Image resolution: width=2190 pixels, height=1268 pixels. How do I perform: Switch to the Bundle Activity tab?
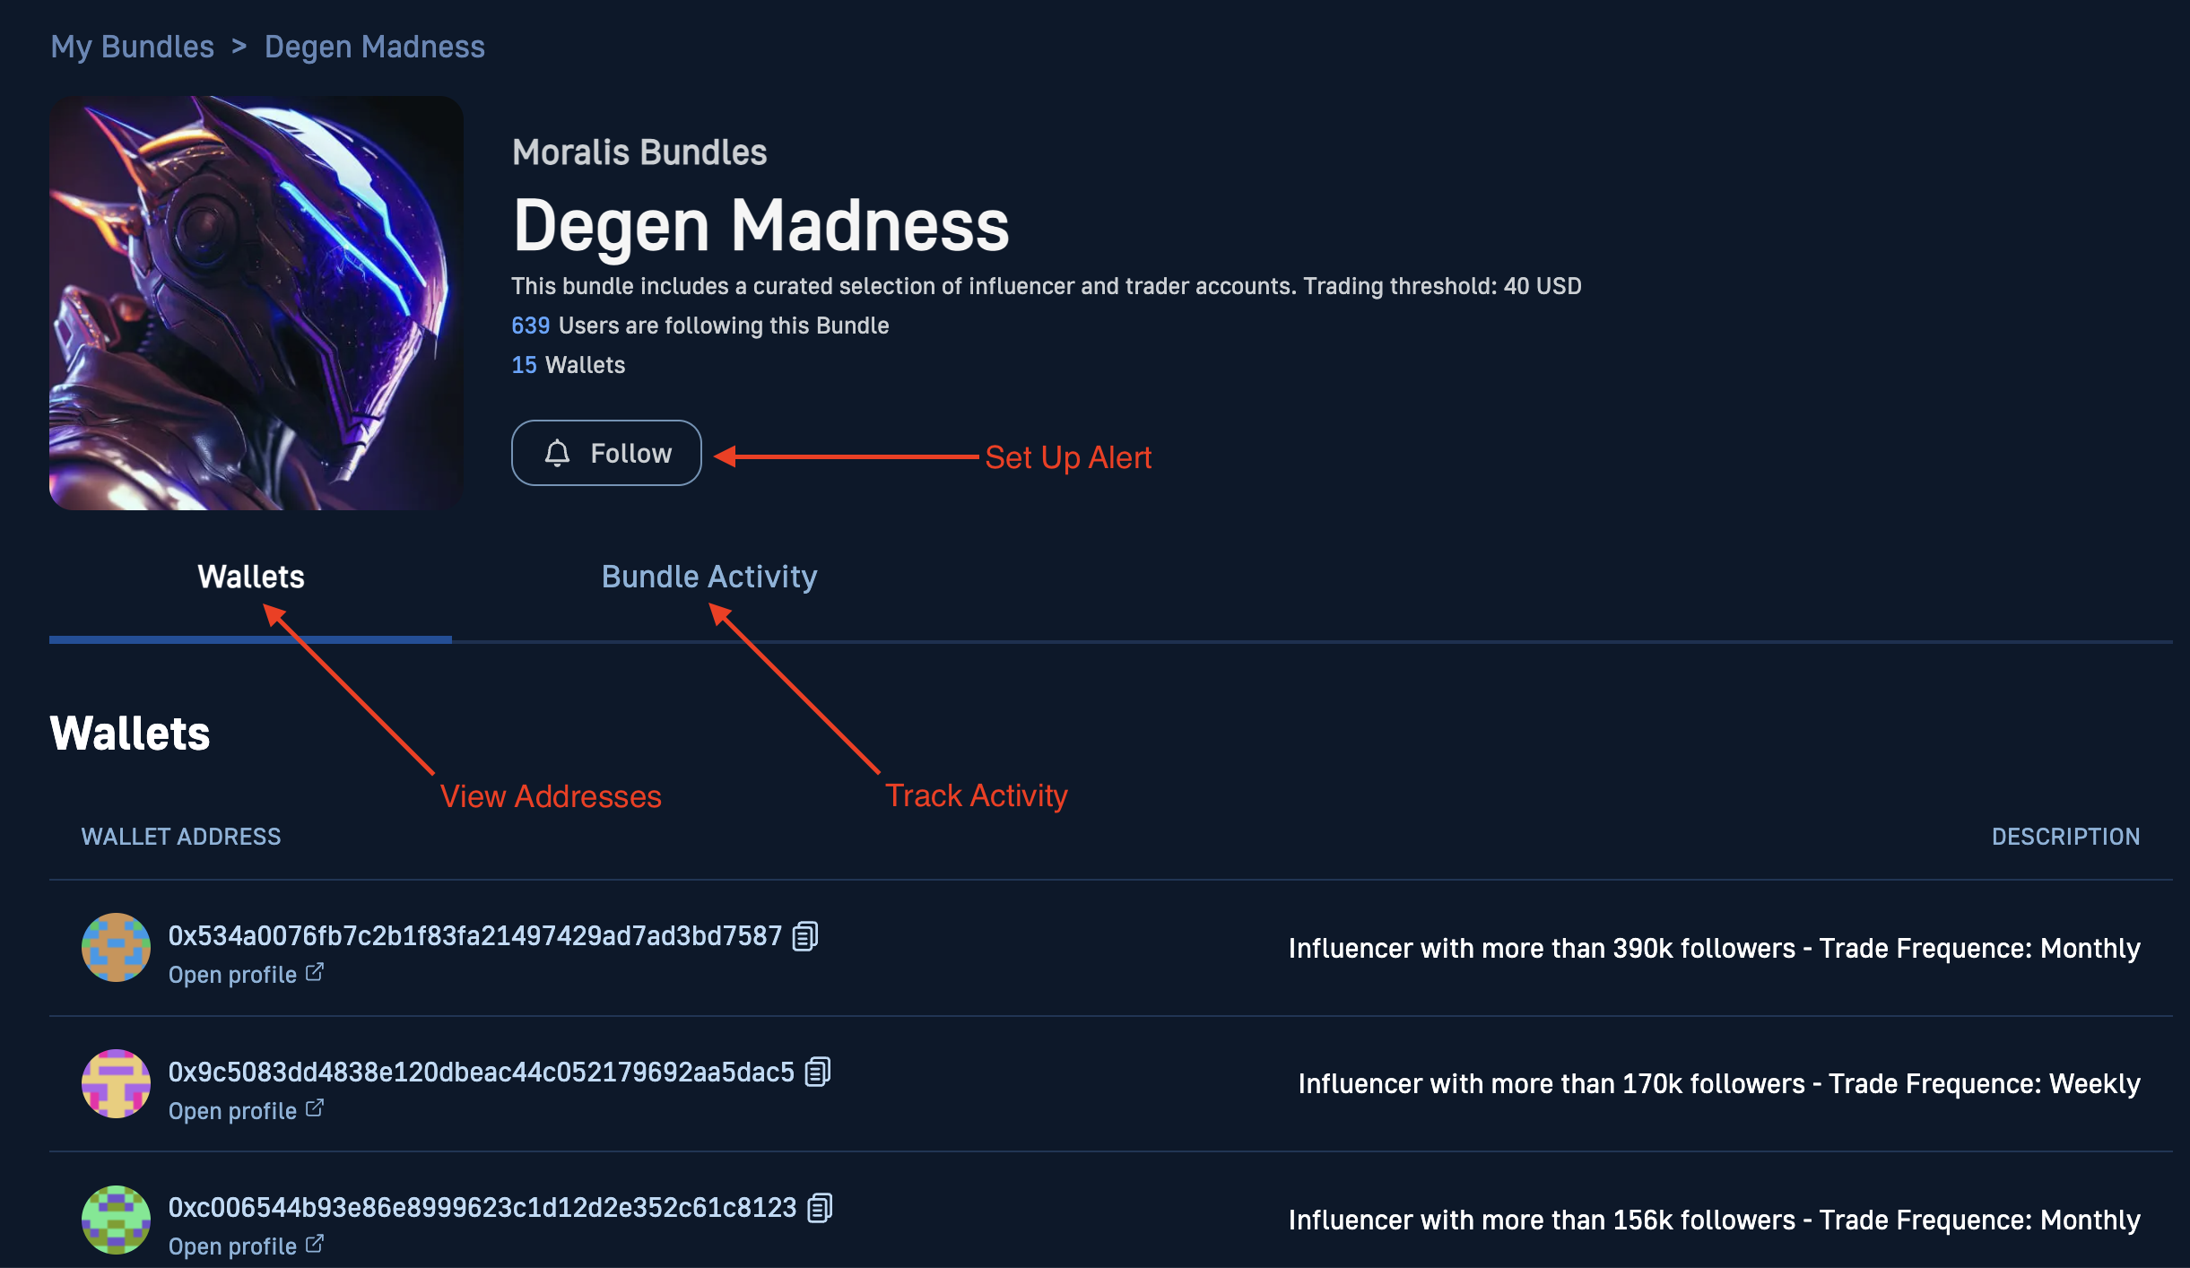click(708, 575)
